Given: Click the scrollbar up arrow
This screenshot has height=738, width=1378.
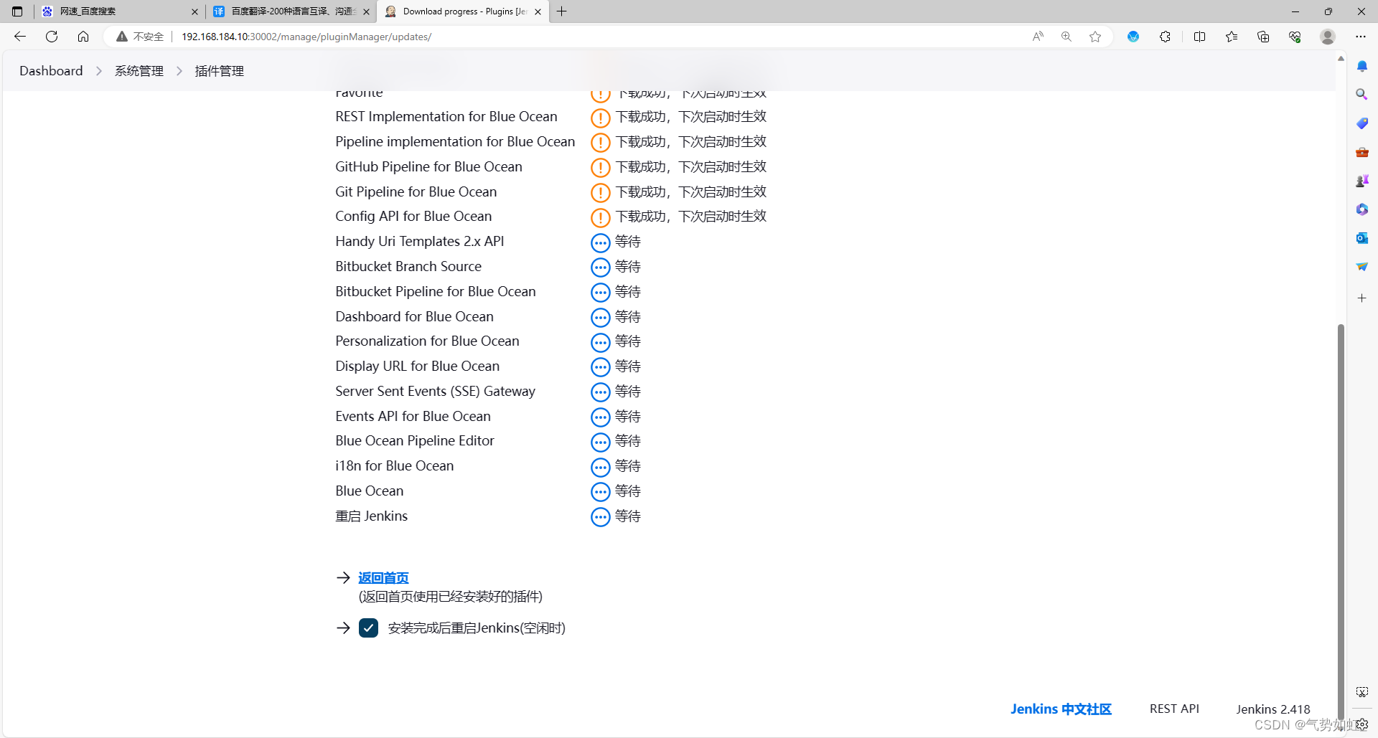Looking at the screenshot, I should pos(1341,59).
